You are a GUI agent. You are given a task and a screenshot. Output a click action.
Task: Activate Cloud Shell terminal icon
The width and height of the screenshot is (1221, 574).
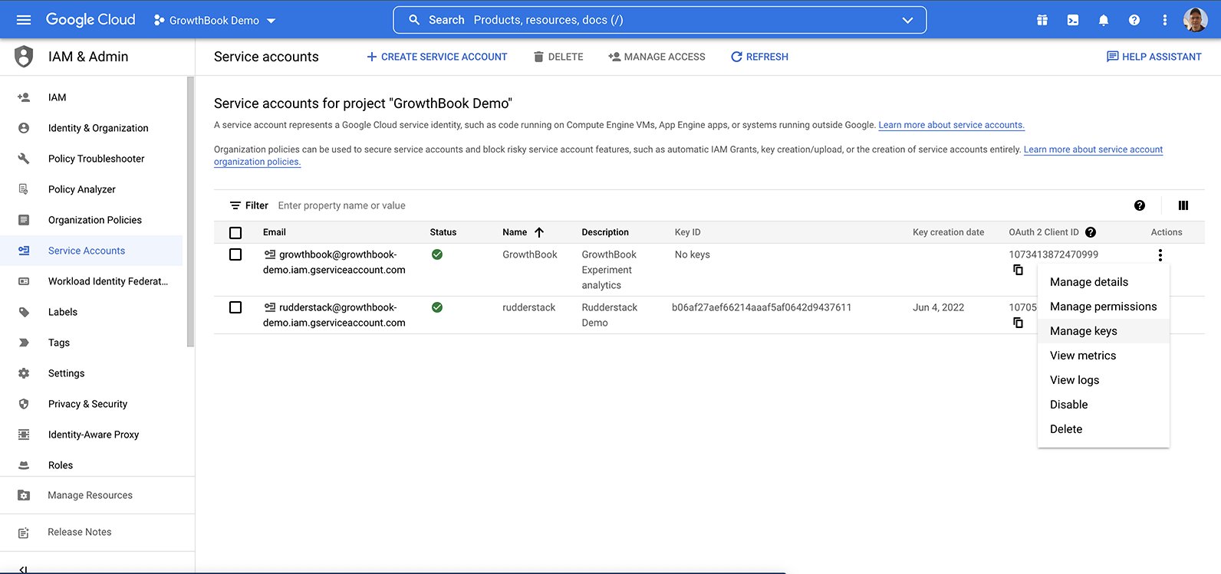click(1073, 20)
